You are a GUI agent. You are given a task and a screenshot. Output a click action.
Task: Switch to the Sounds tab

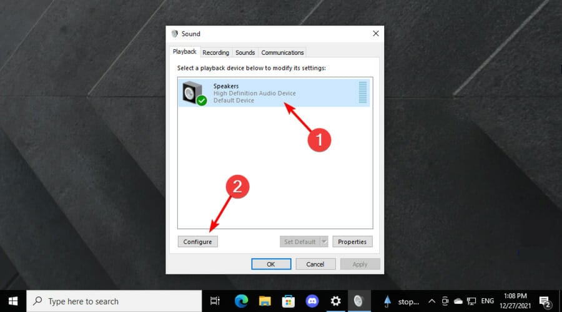coord(245,52)
